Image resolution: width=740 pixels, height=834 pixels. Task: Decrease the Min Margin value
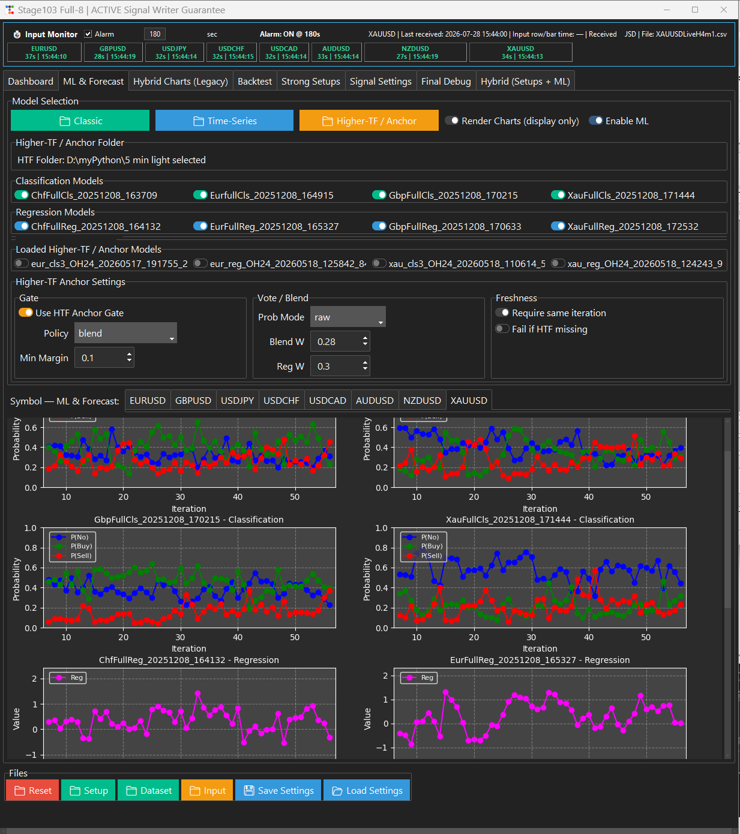[x=129, y=361]
